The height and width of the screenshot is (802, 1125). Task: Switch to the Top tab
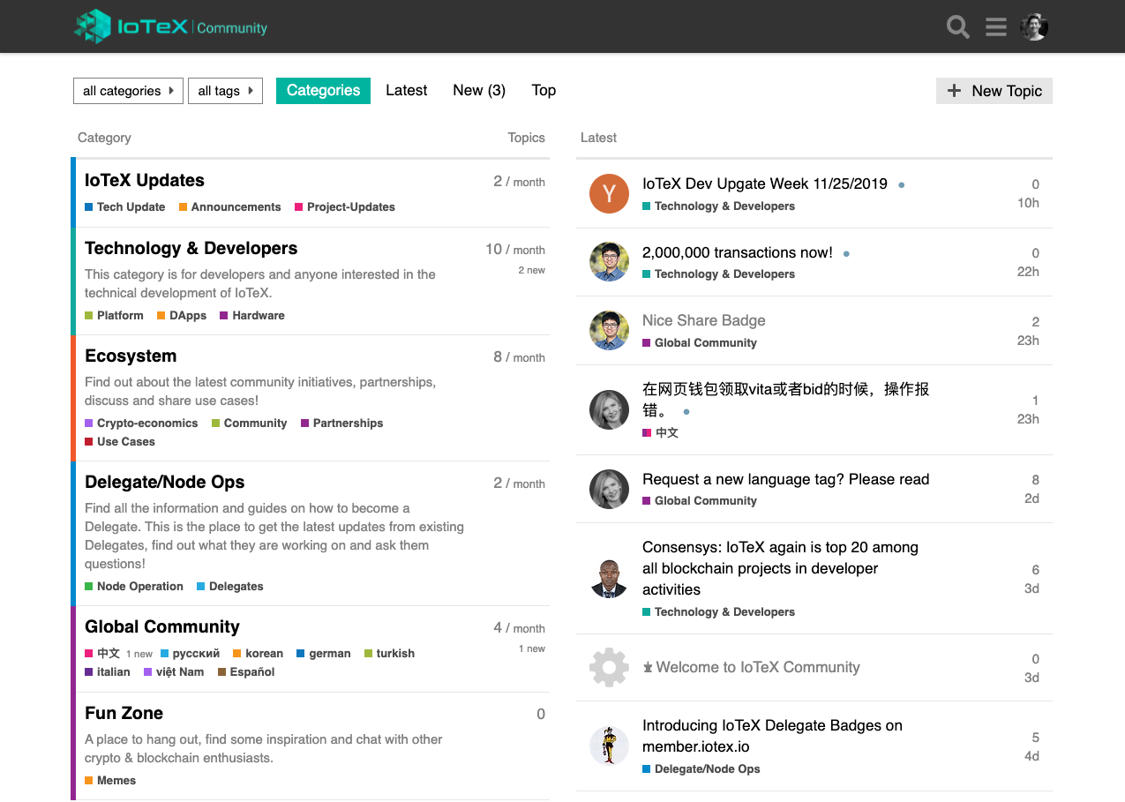click(x=544, y=90)
